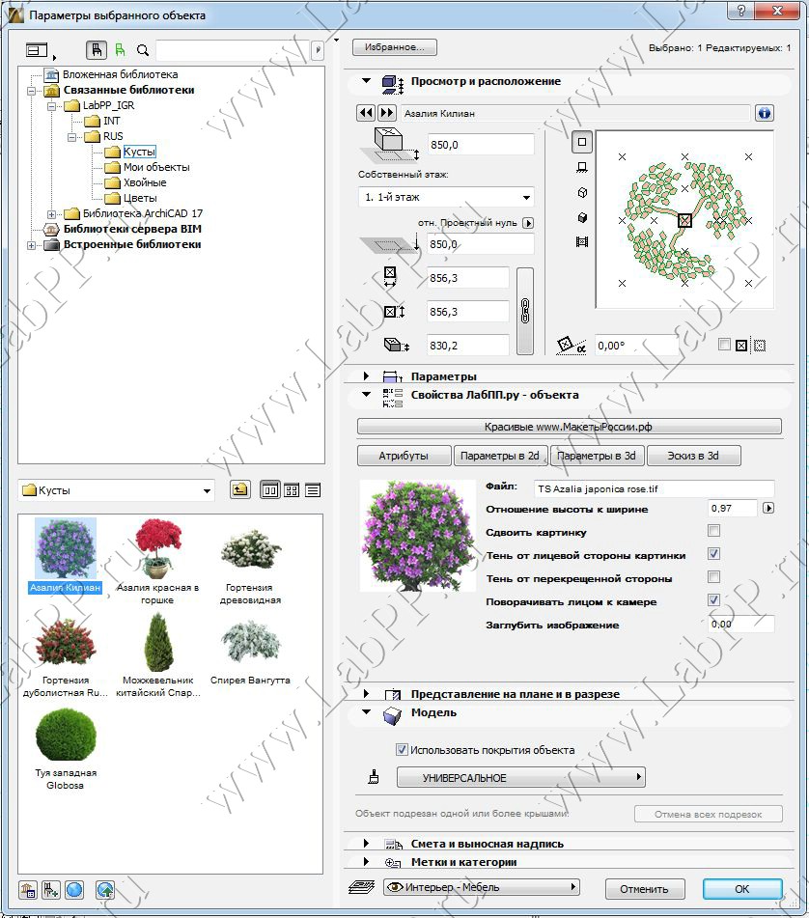
Task: Select the object library chair icon
Action: (97, 50)
